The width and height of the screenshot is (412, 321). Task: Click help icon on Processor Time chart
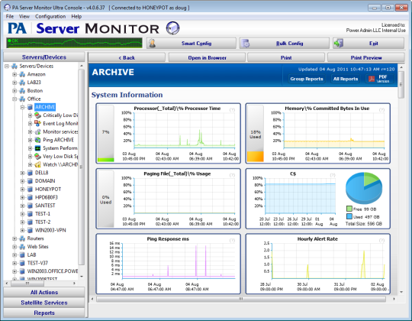click(x=232, y=110)
